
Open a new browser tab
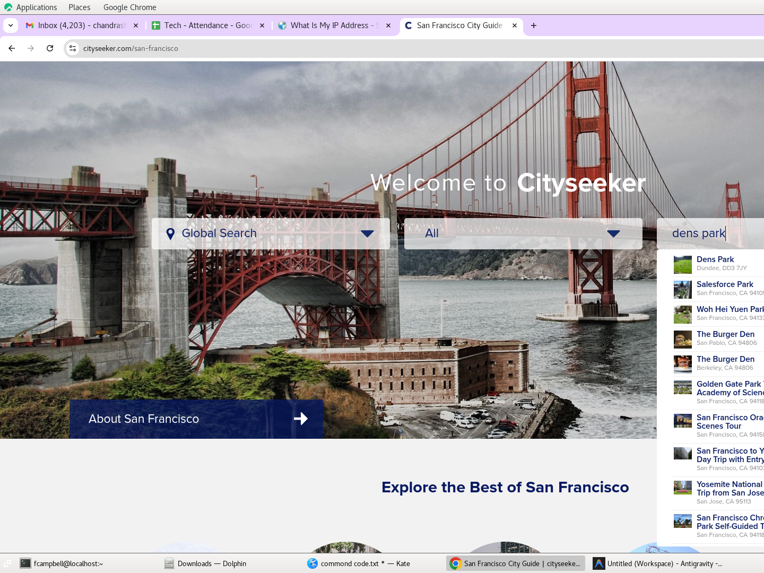click(534, 25)
